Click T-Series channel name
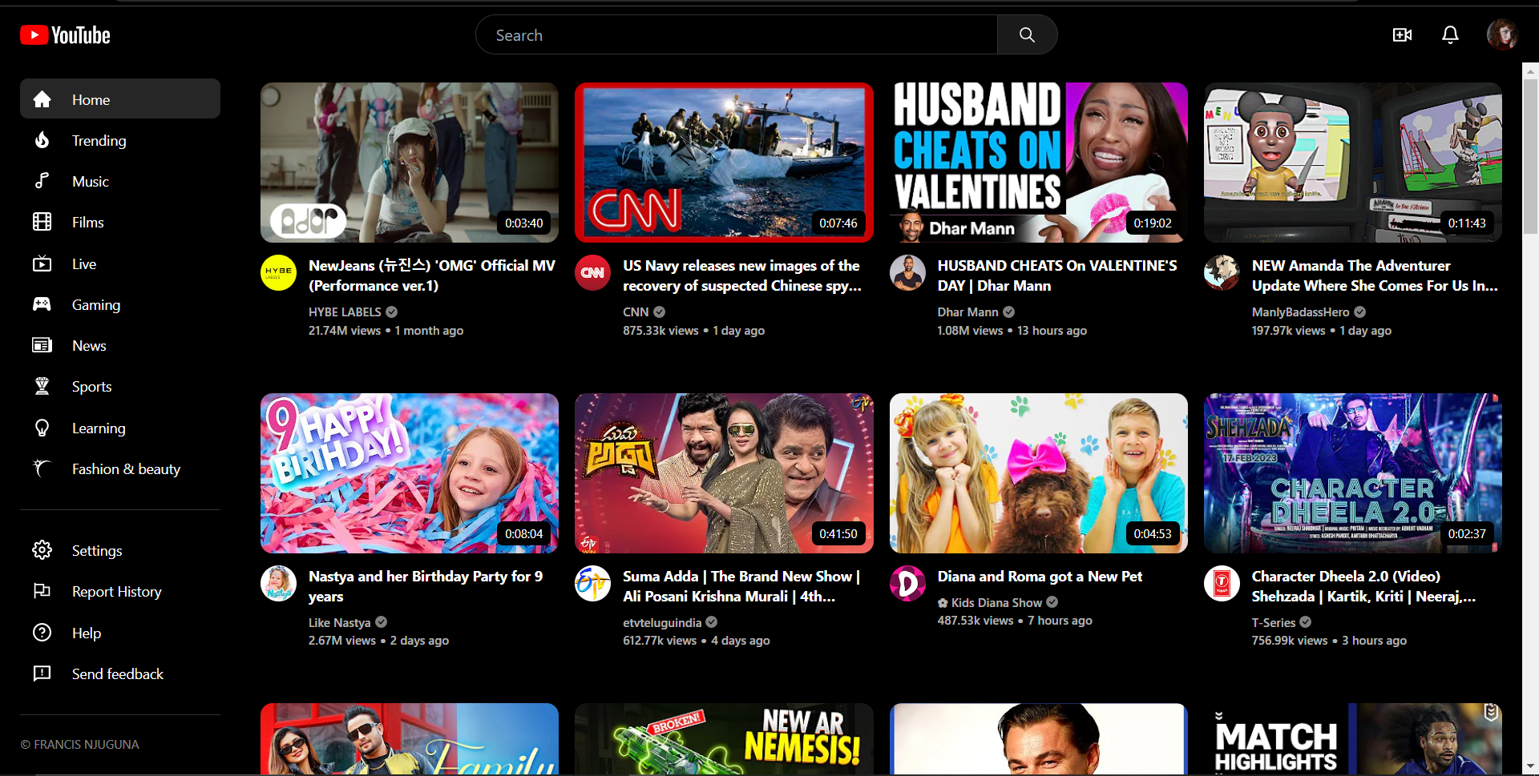Viewport: 1539px width, 776px height. pos(1273,622)
